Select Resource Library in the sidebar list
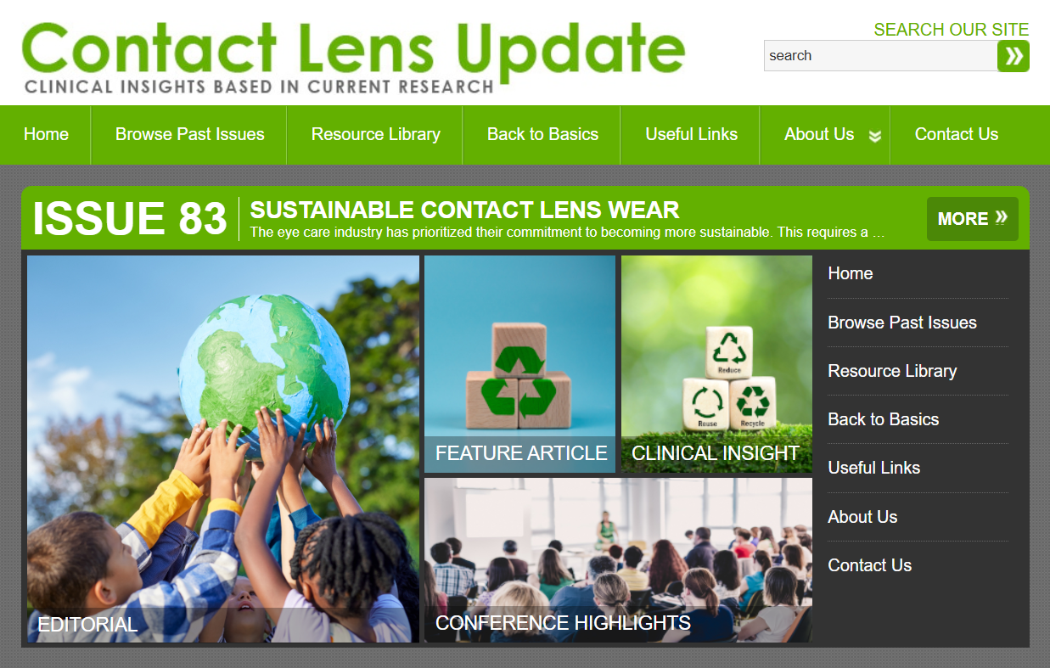 click(x=892, y=371)
